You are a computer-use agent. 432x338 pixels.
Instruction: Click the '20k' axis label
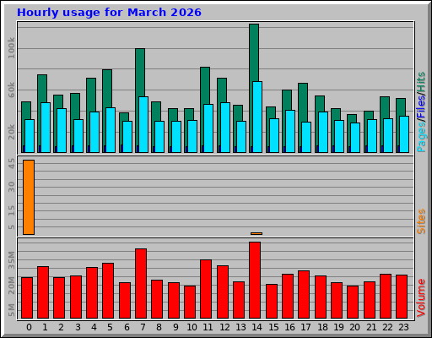pos(11,132)
